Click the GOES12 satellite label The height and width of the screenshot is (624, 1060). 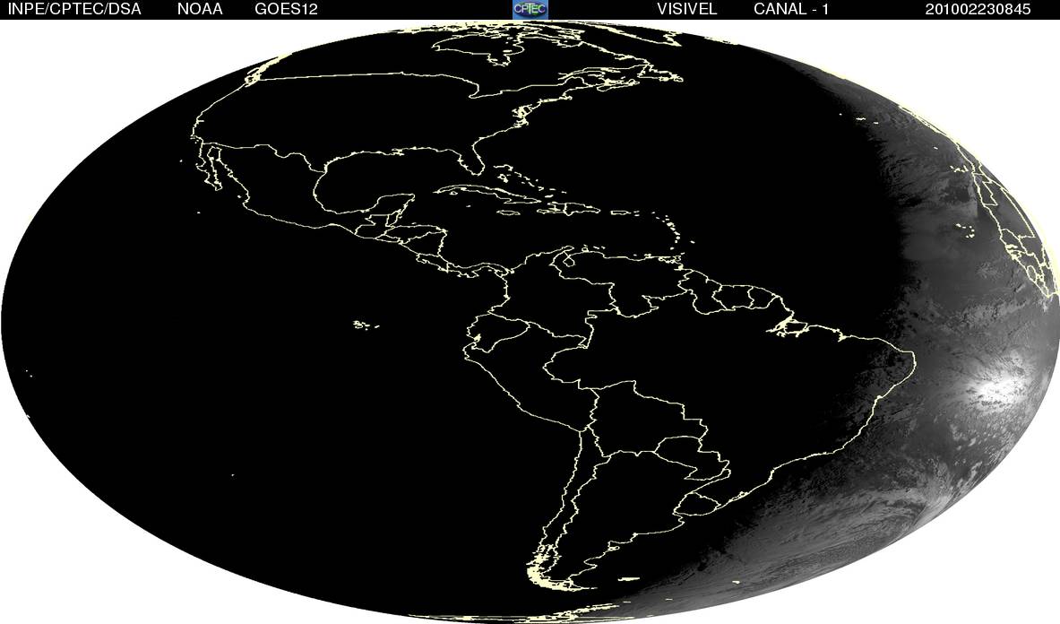click(286, 10)
